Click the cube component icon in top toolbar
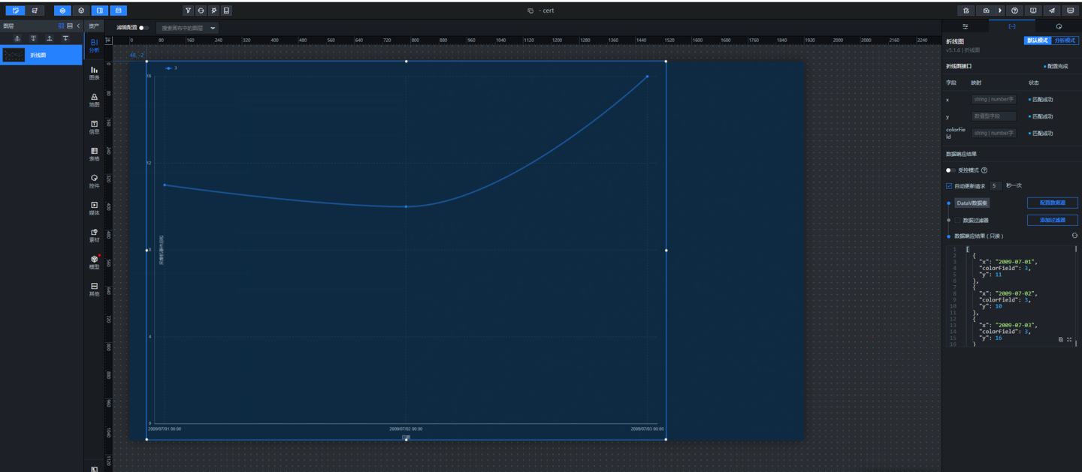The image size is (1082, 472). [81, 11]
